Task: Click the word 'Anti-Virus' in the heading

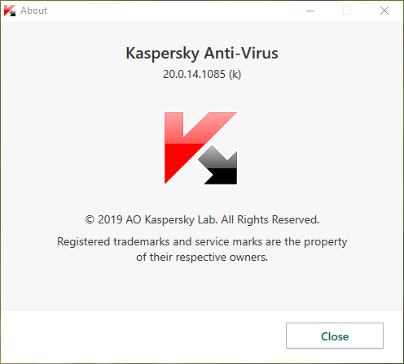Action: tap(241, 53)
